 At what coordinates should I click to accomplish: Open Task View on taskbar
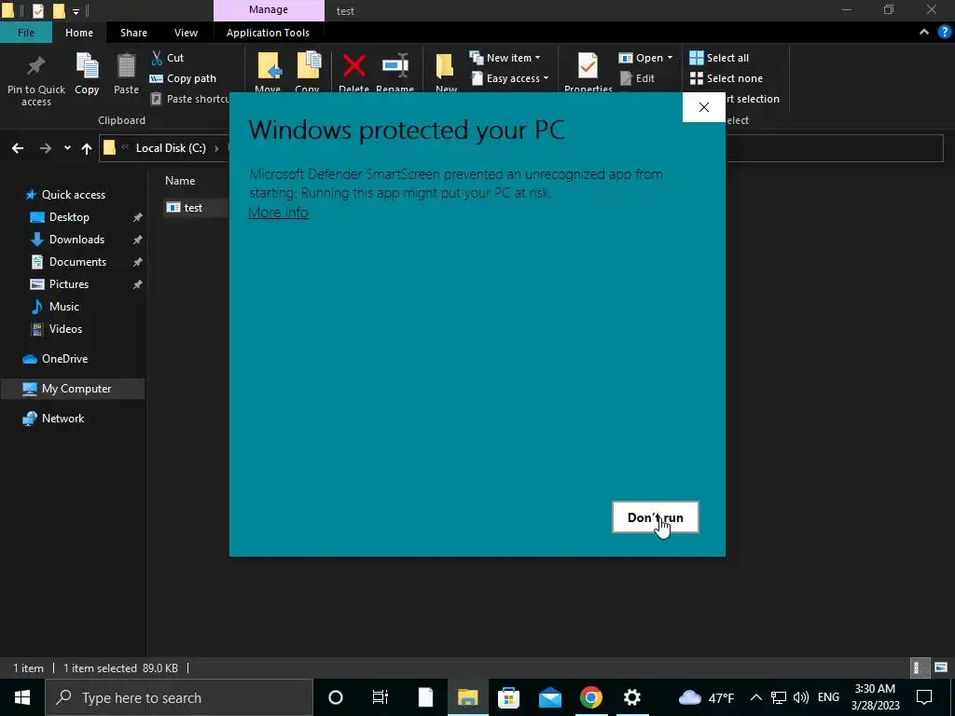[x=381, y=697]
